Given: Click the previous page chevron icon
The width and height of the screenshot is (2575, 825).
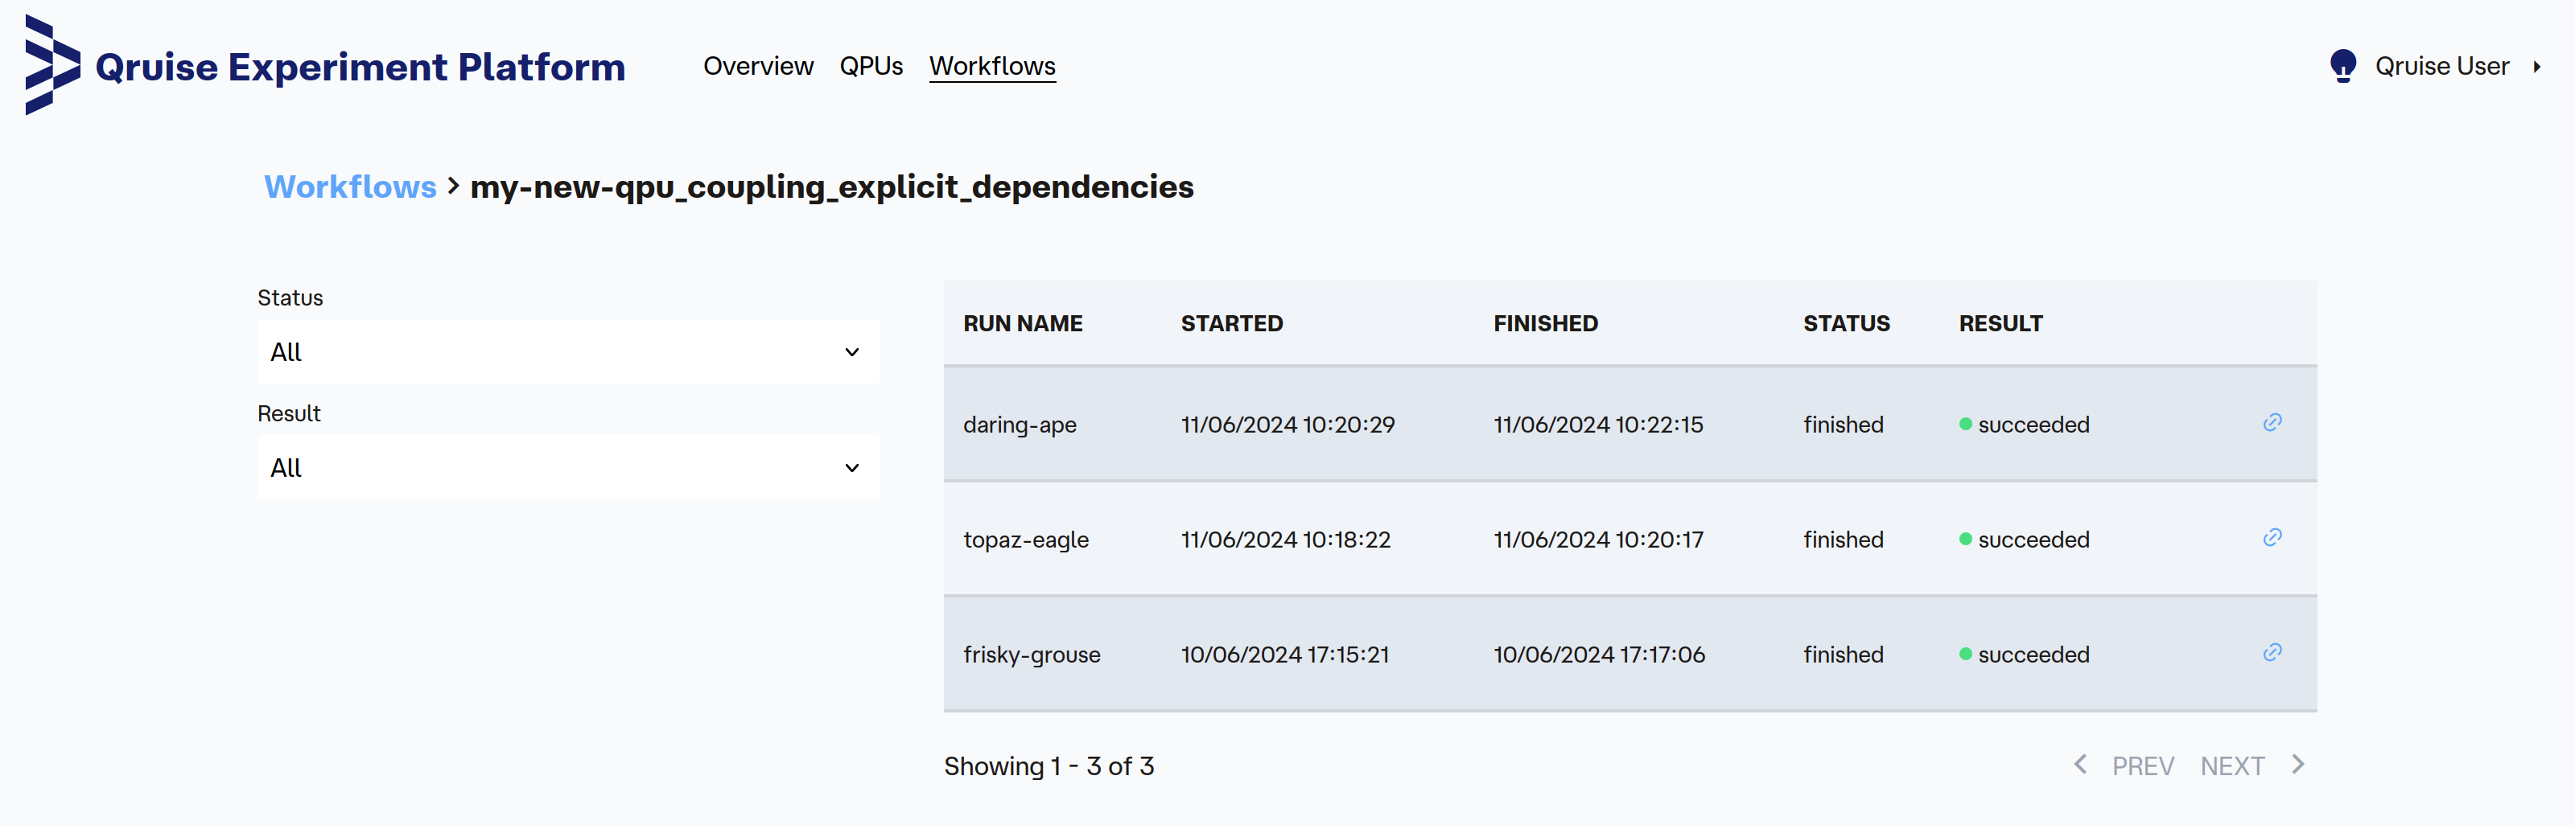Looking at the screenshot, I should (2080, 764).
